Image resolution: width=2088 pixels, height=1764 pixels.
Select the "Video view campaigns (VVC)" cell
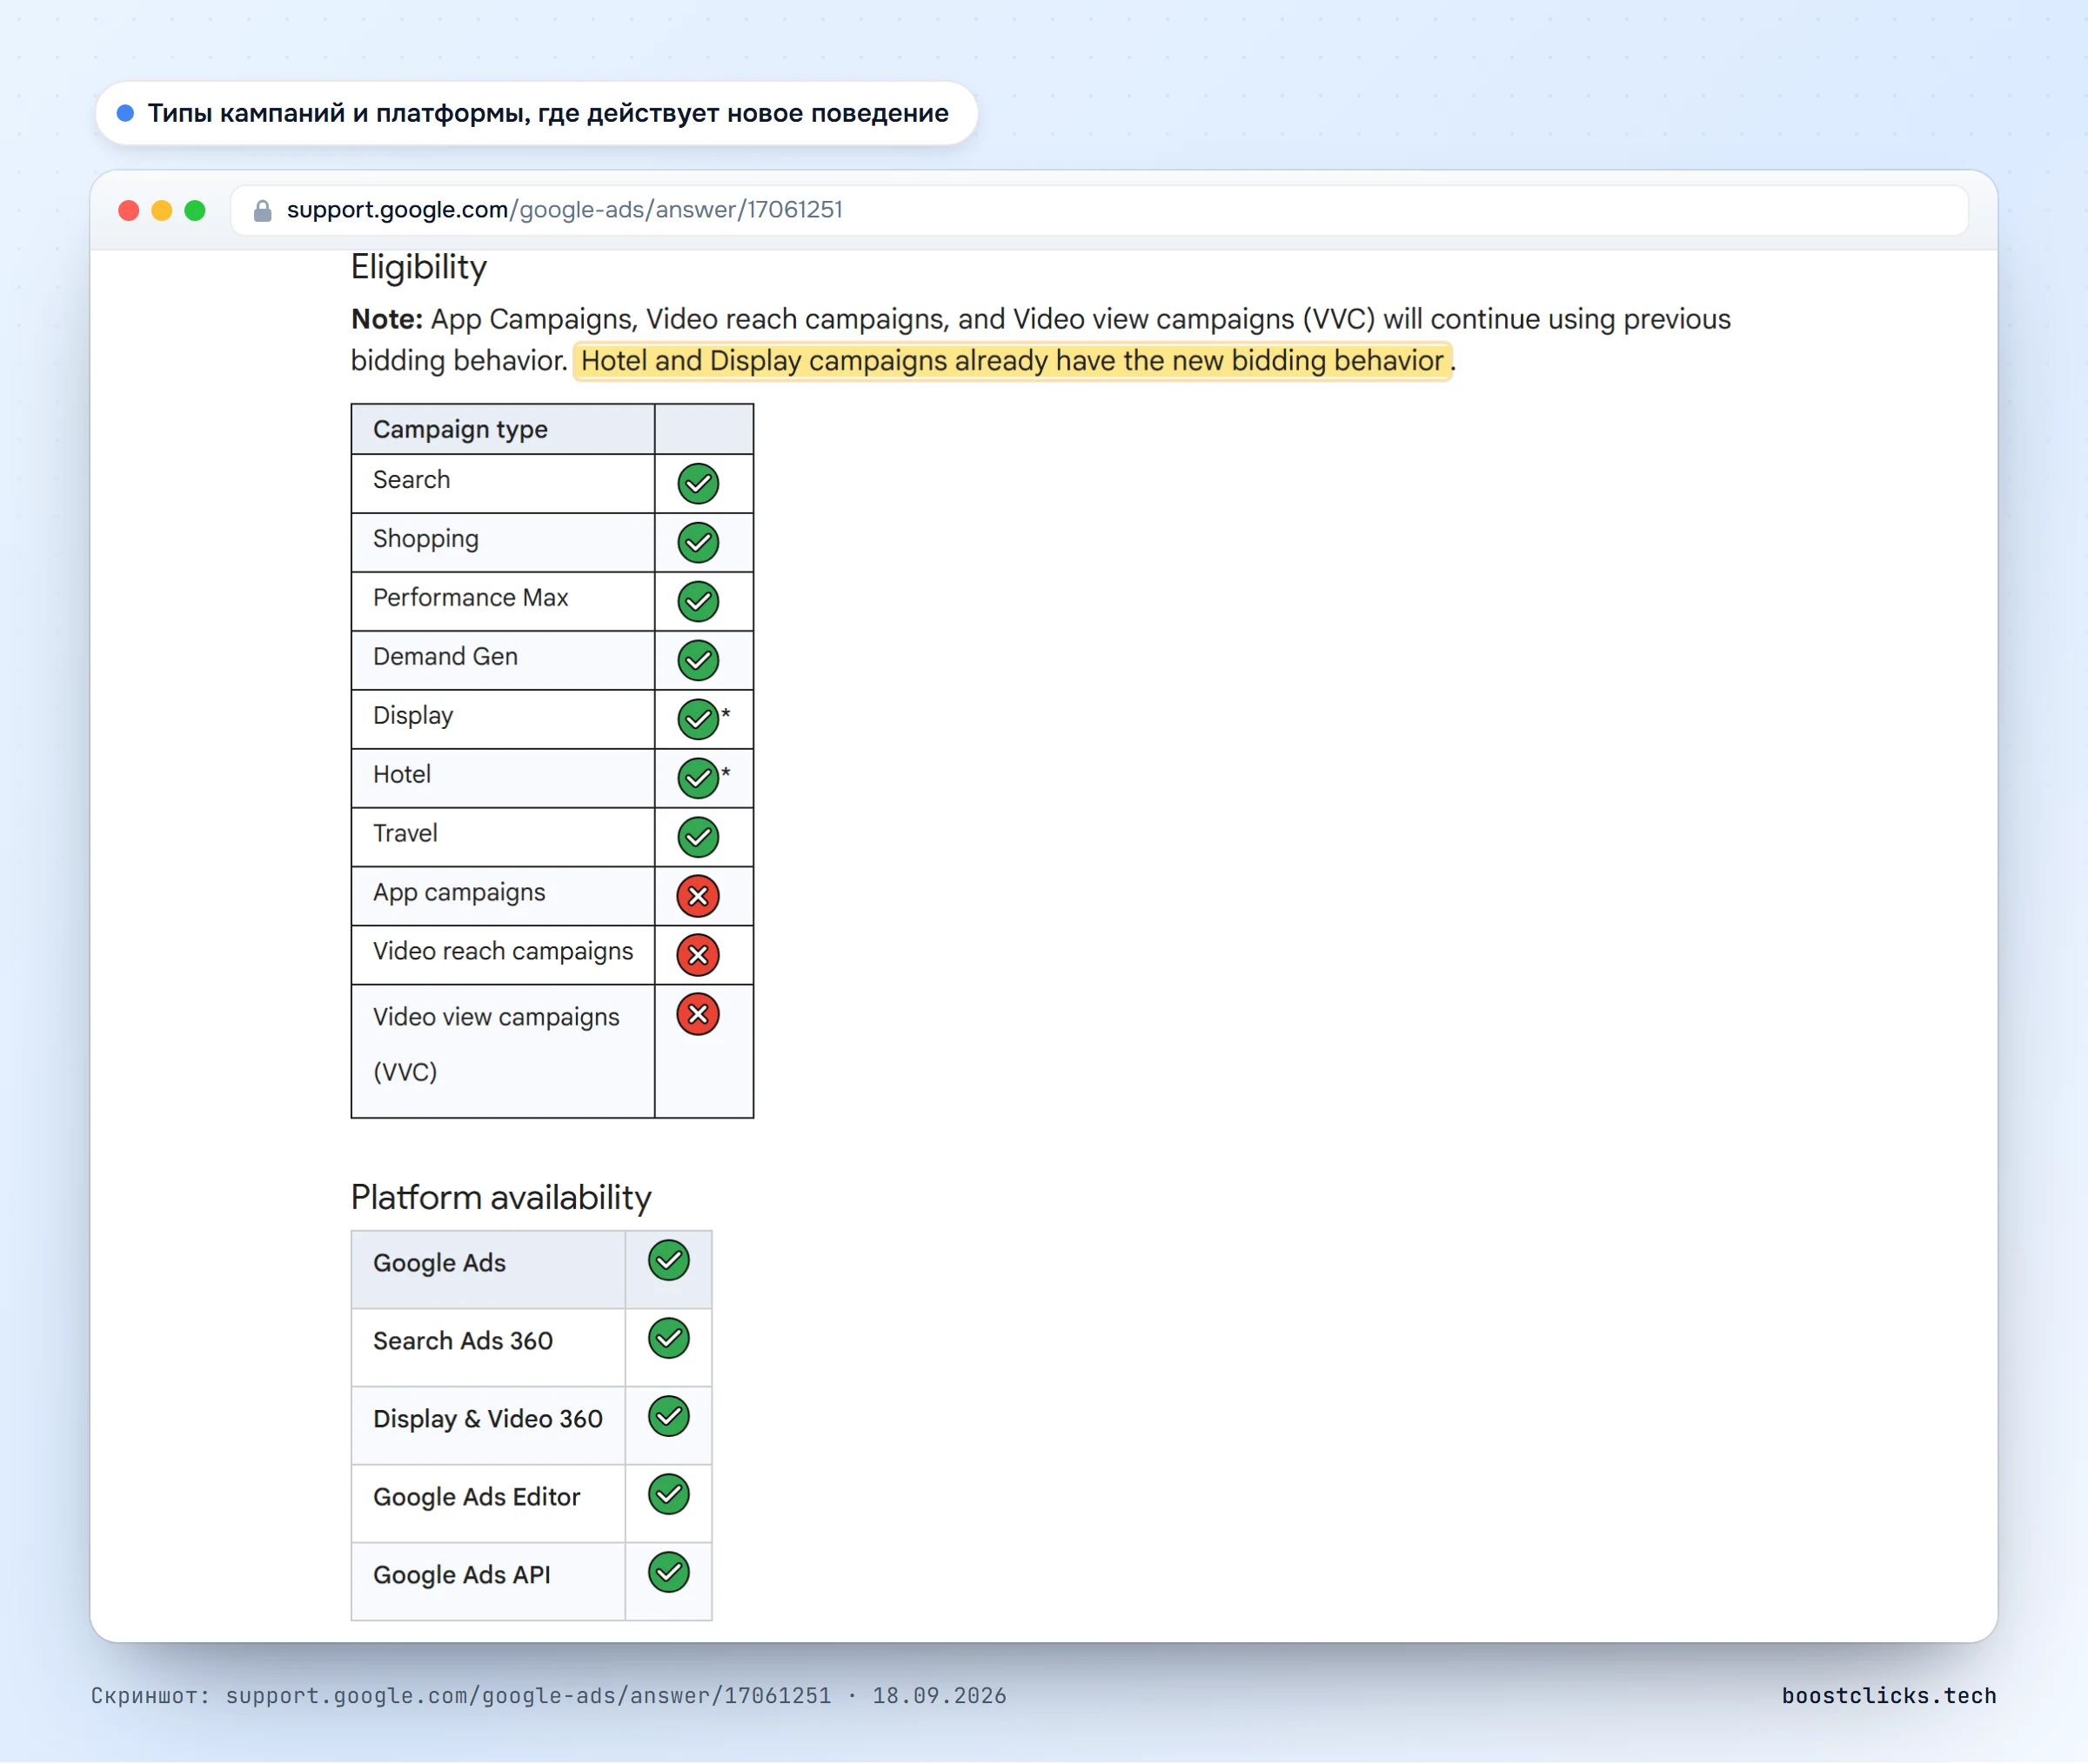coord(503,1052)
